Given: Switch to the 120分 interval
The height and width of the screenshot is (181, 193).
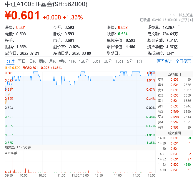Looking at the screenshot, I should point(84,61).
